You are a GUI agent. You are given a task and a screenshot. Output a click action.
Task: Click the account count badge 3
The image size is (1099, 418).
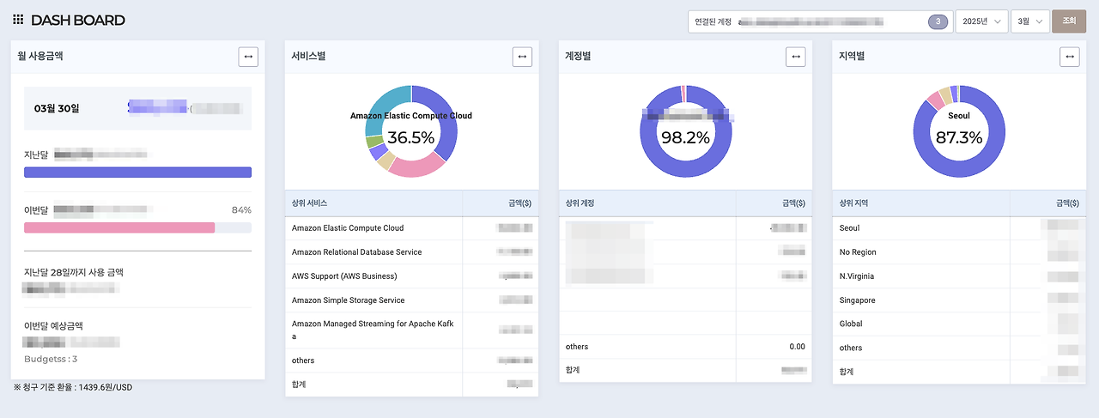938,21
